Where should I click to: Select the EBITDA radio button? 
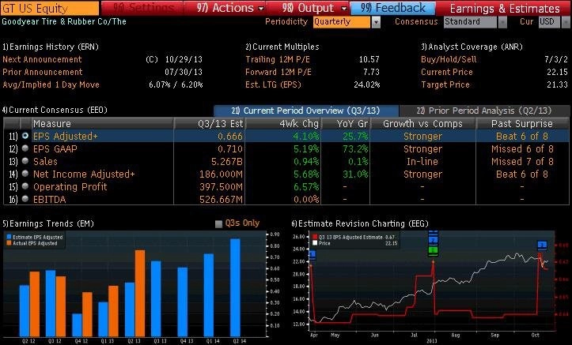click(x=25, y=199)
